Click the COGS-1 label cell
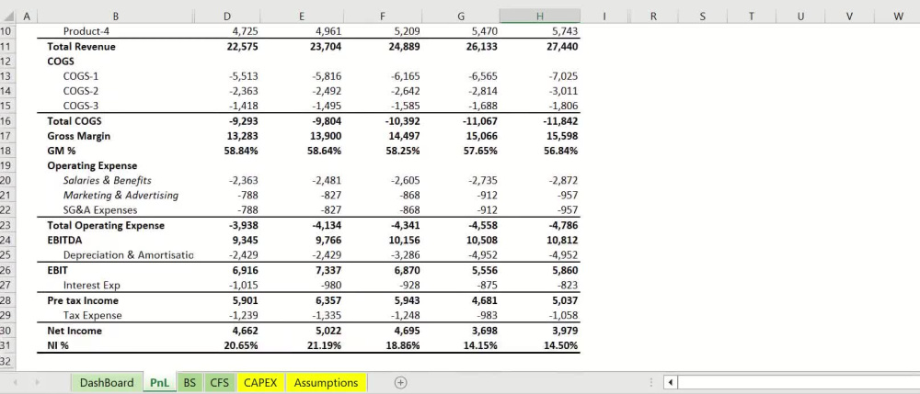920x394 pixels. point(116,76)
